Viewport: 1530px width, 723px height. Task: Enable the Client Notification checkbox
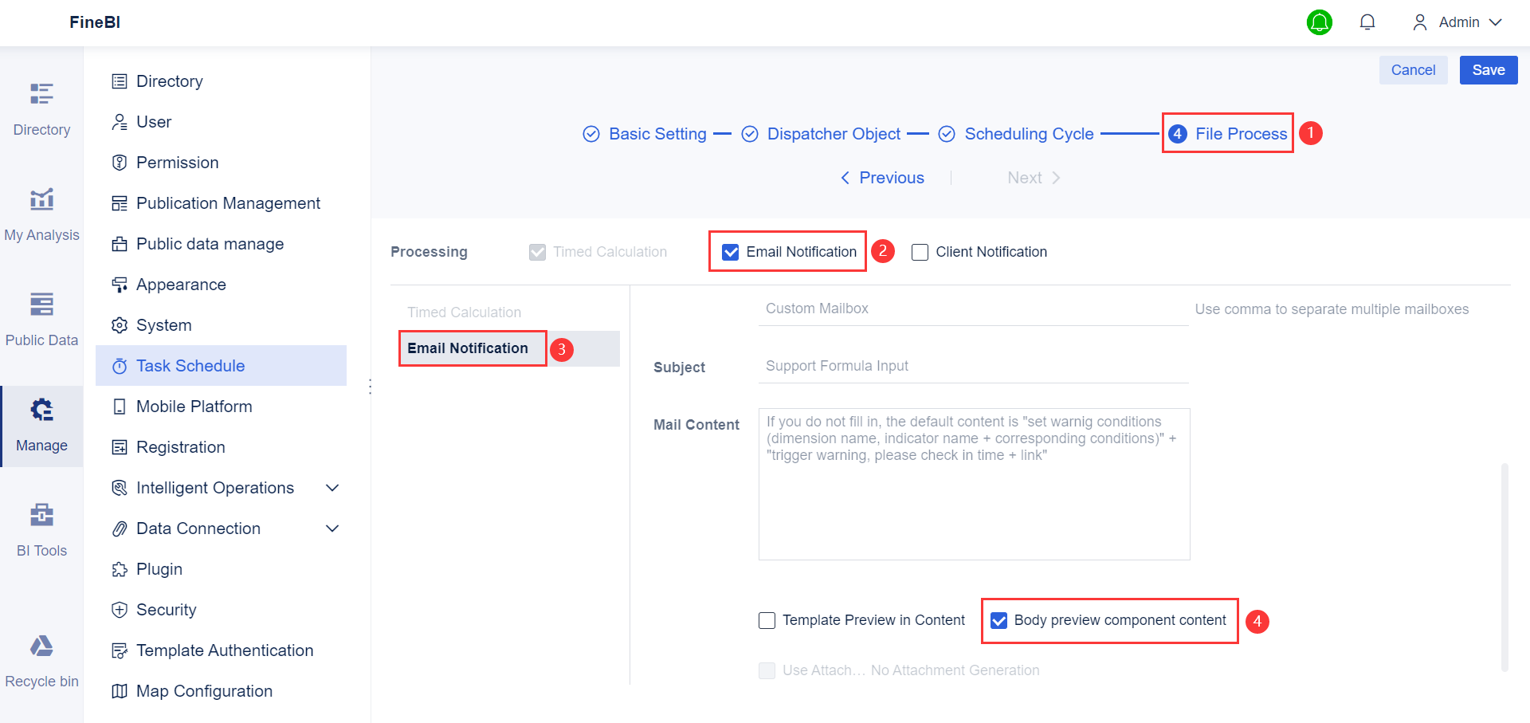920,252
